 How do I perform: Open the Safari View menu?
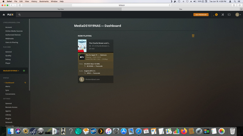27,1
